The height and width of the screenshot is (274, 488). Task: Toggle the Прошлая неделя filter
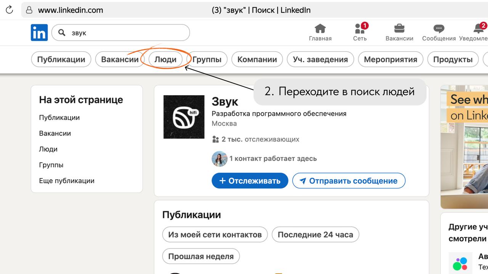point(201,256)
